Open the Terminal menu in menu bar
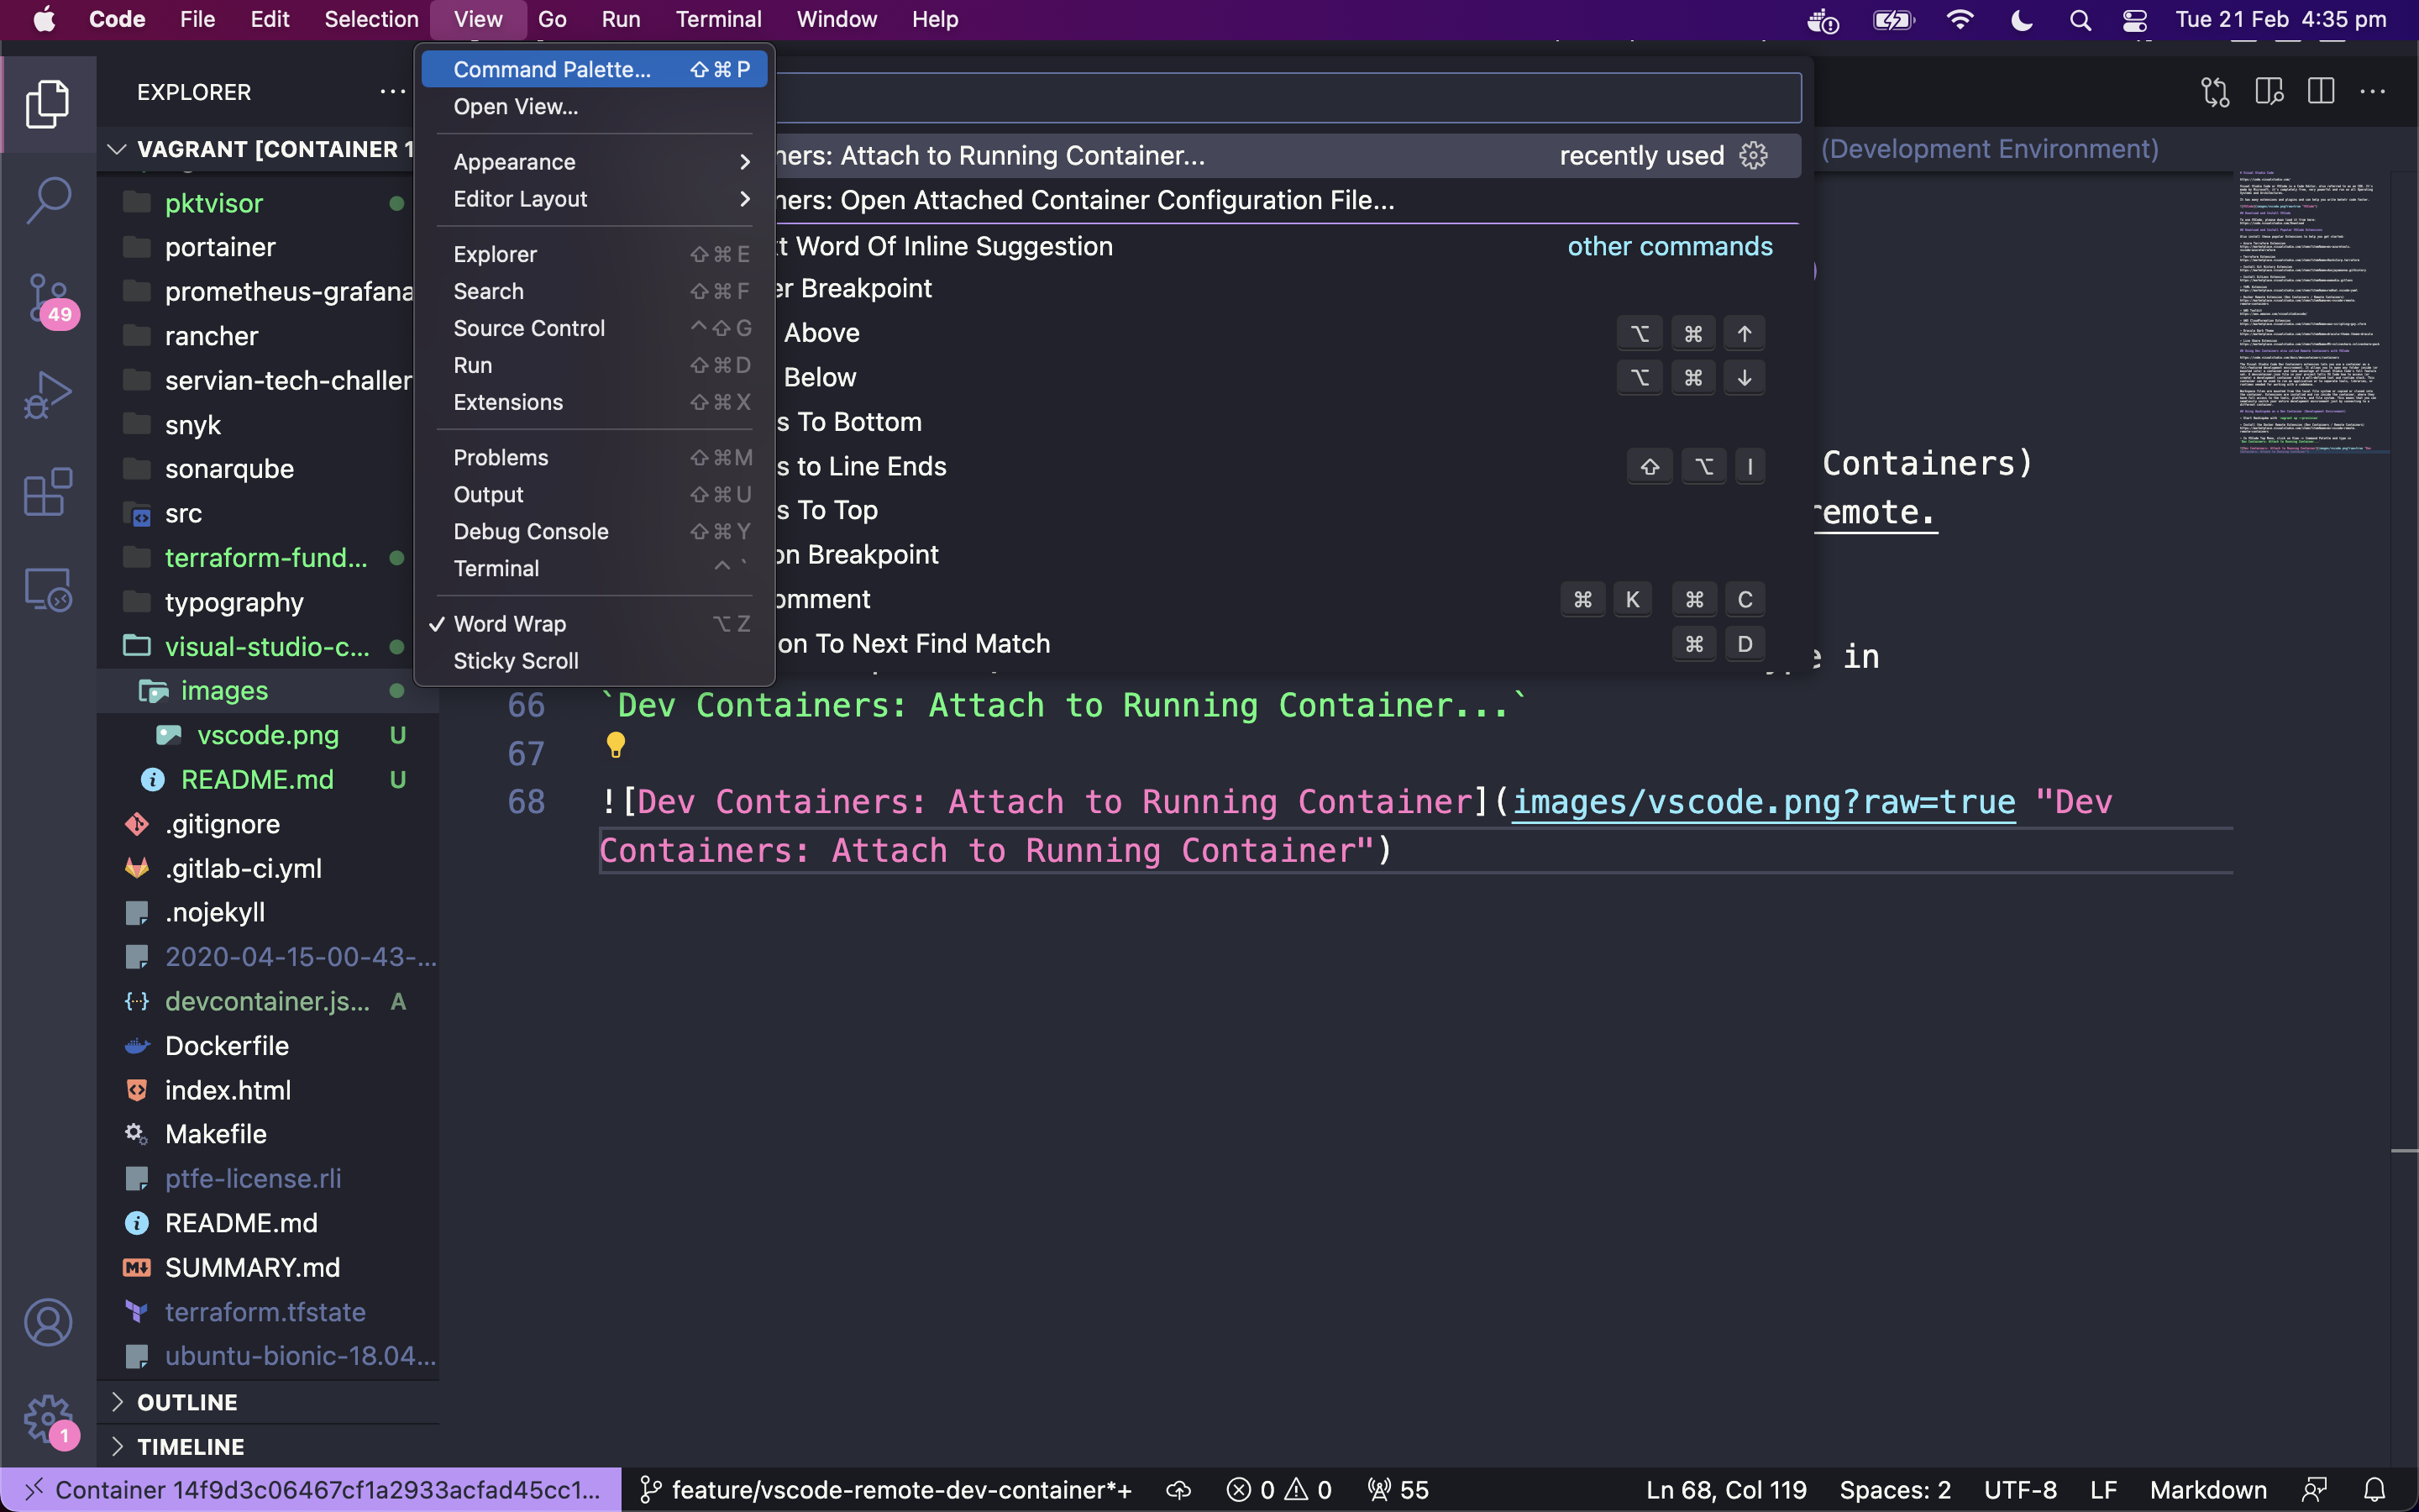This screenshot has width=2419, height=1512. [x=717, y=19]
